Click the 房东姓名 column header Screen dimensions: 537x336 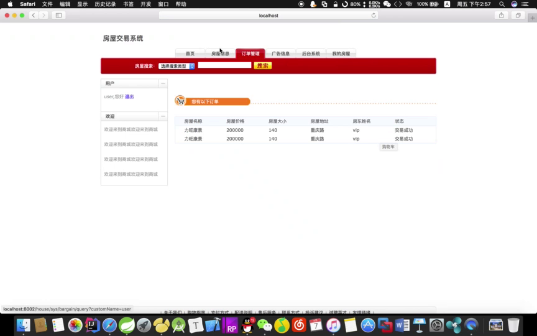tap(362, 121)
